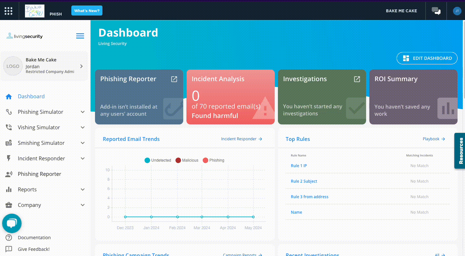Open the chat messages icon in top bar
This screenshot has width=465, height=256.
click(x=436, y=11)
